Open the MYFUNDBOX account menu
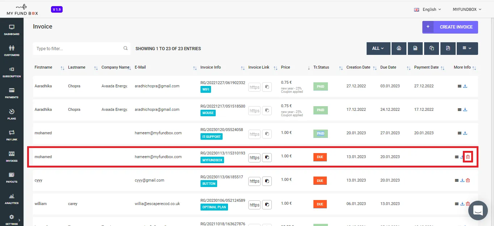Image resolution: width=494 pixels, height=226 pixels. (467, 9)
